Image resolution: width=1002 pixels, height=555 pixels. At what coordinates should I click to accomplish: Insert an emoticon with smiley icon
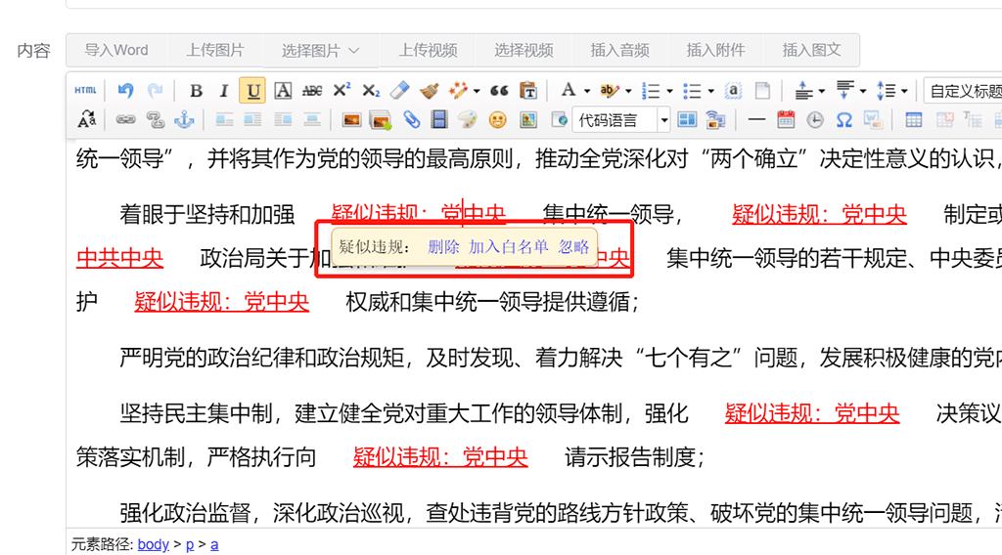point(498,120)
